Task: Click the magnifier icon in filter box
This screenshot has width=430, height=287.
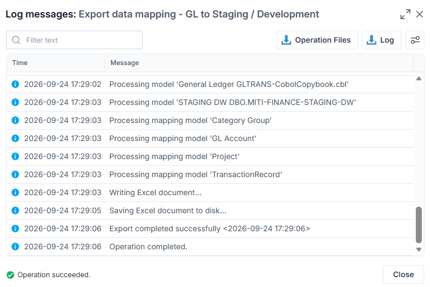Action: pos(16,40)
